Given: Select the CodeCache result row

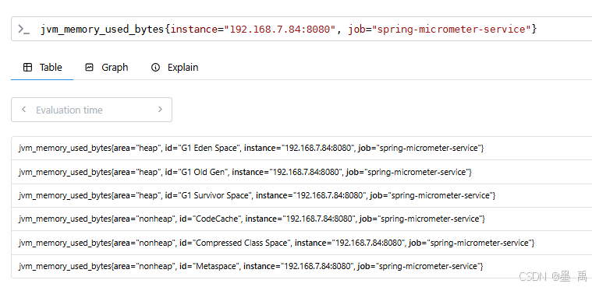Looking at the screenshot, I should point(302,219).
